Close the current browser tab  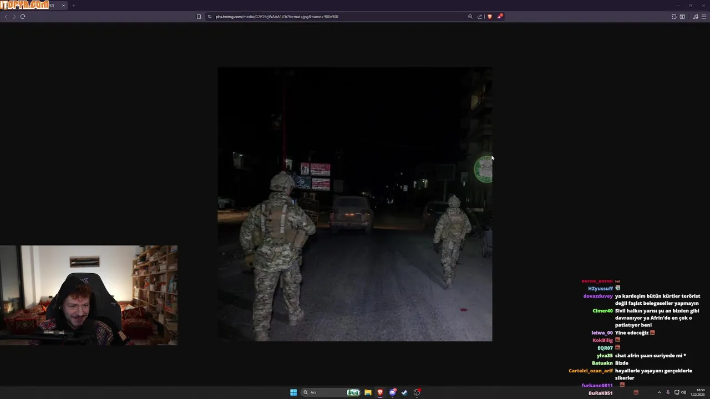pos(63,6)
